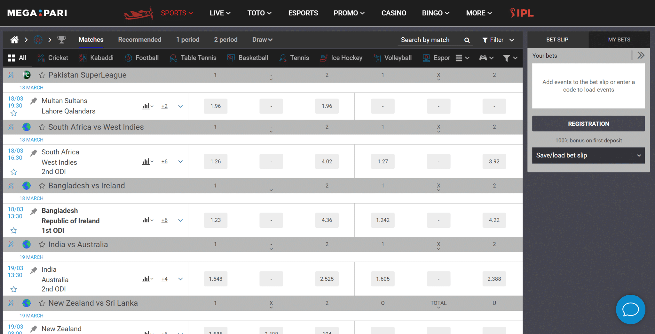Open the Draw dropdown

click(x=262, y=40)
